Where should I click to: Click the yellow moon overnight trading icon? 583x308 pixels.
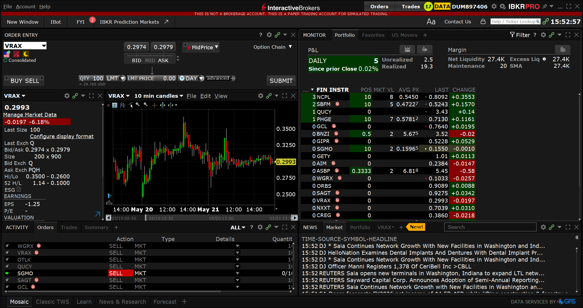pos(26,54)
